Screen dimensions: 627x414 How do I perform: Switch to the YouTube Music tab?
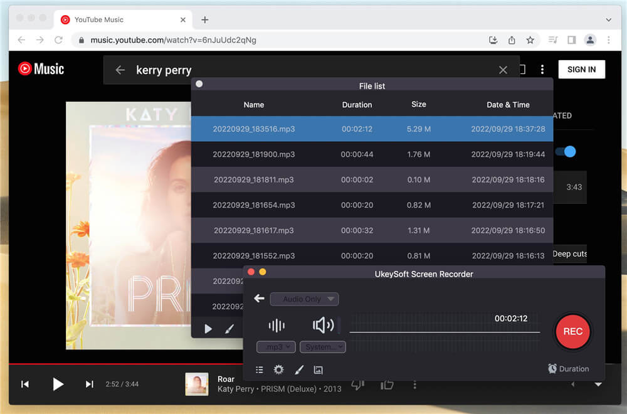point(123,19)
